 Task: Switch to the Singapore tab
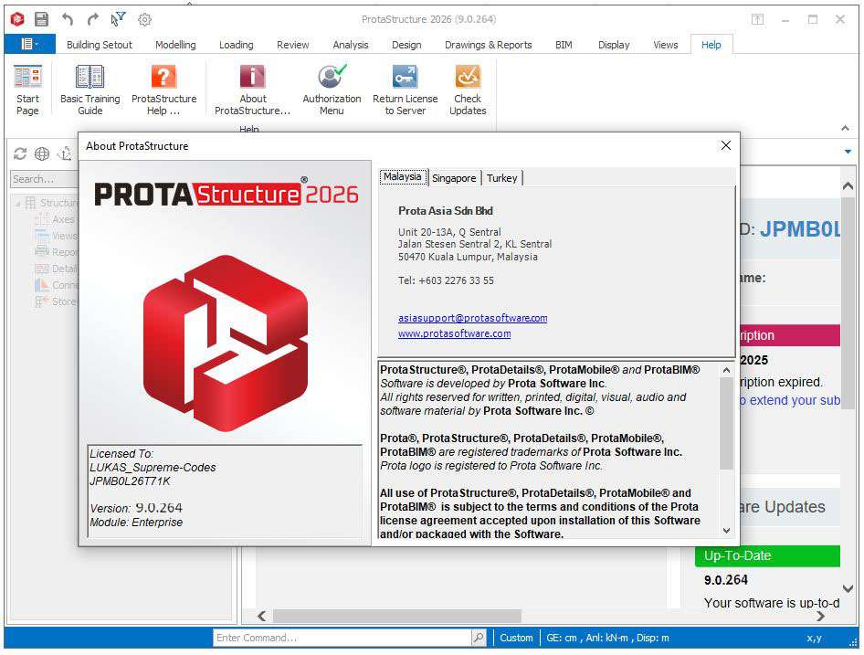click(x=454, y=178)
